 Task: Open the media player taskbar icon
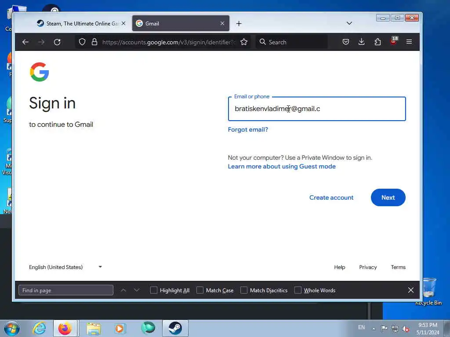click(120, 328)
